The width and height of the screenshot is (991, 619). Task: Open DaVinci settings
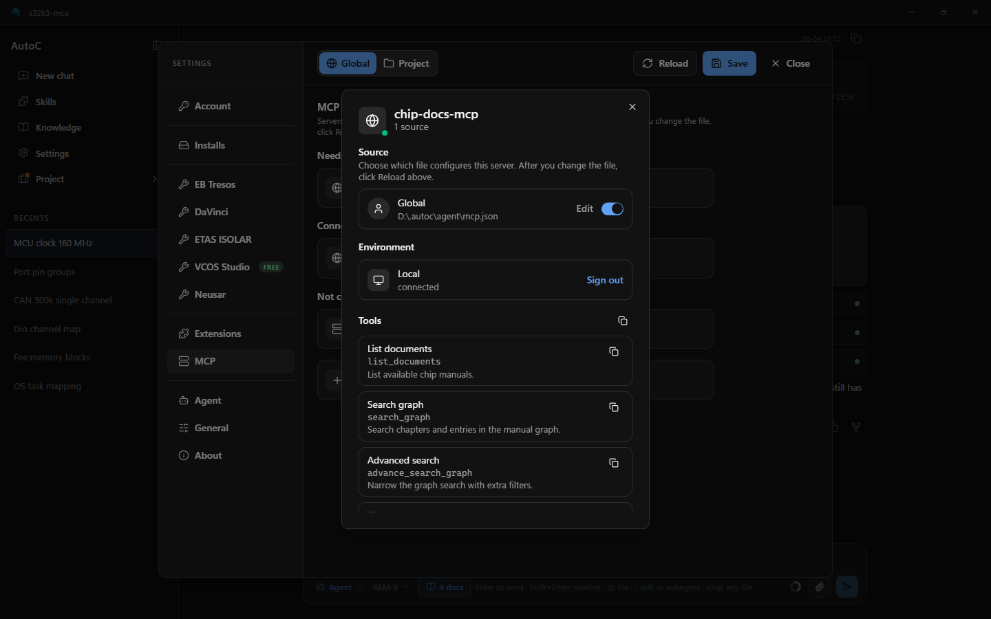pos(231,212)
